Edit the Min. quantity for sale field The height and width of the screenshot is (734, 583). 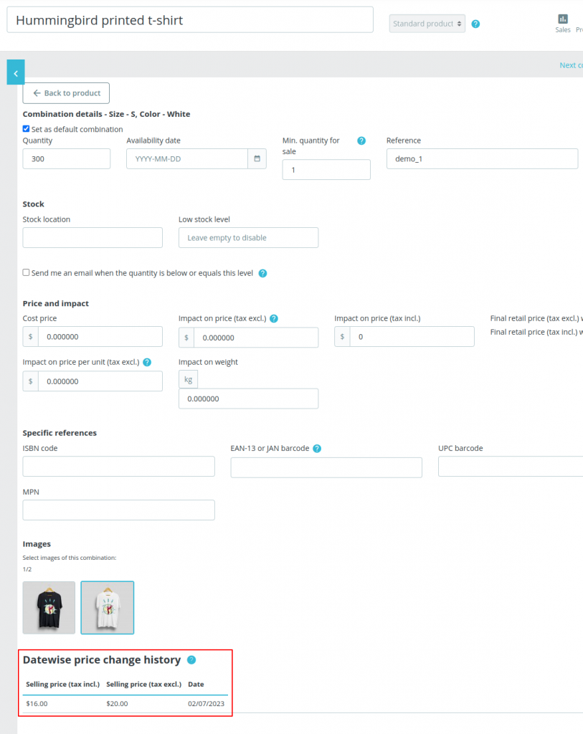[326, 170]
